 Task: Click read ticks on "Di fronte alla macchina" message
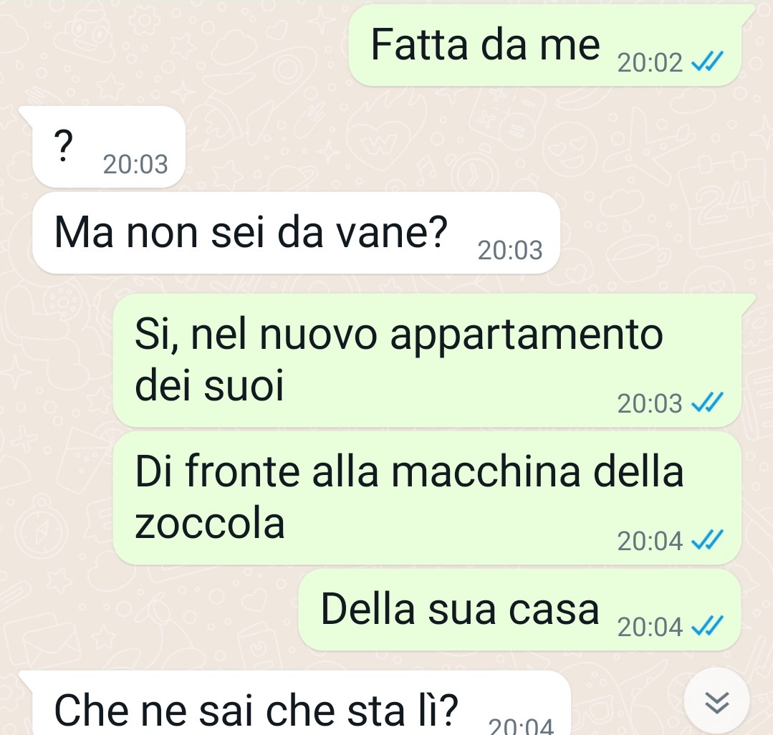pos(707,540)
